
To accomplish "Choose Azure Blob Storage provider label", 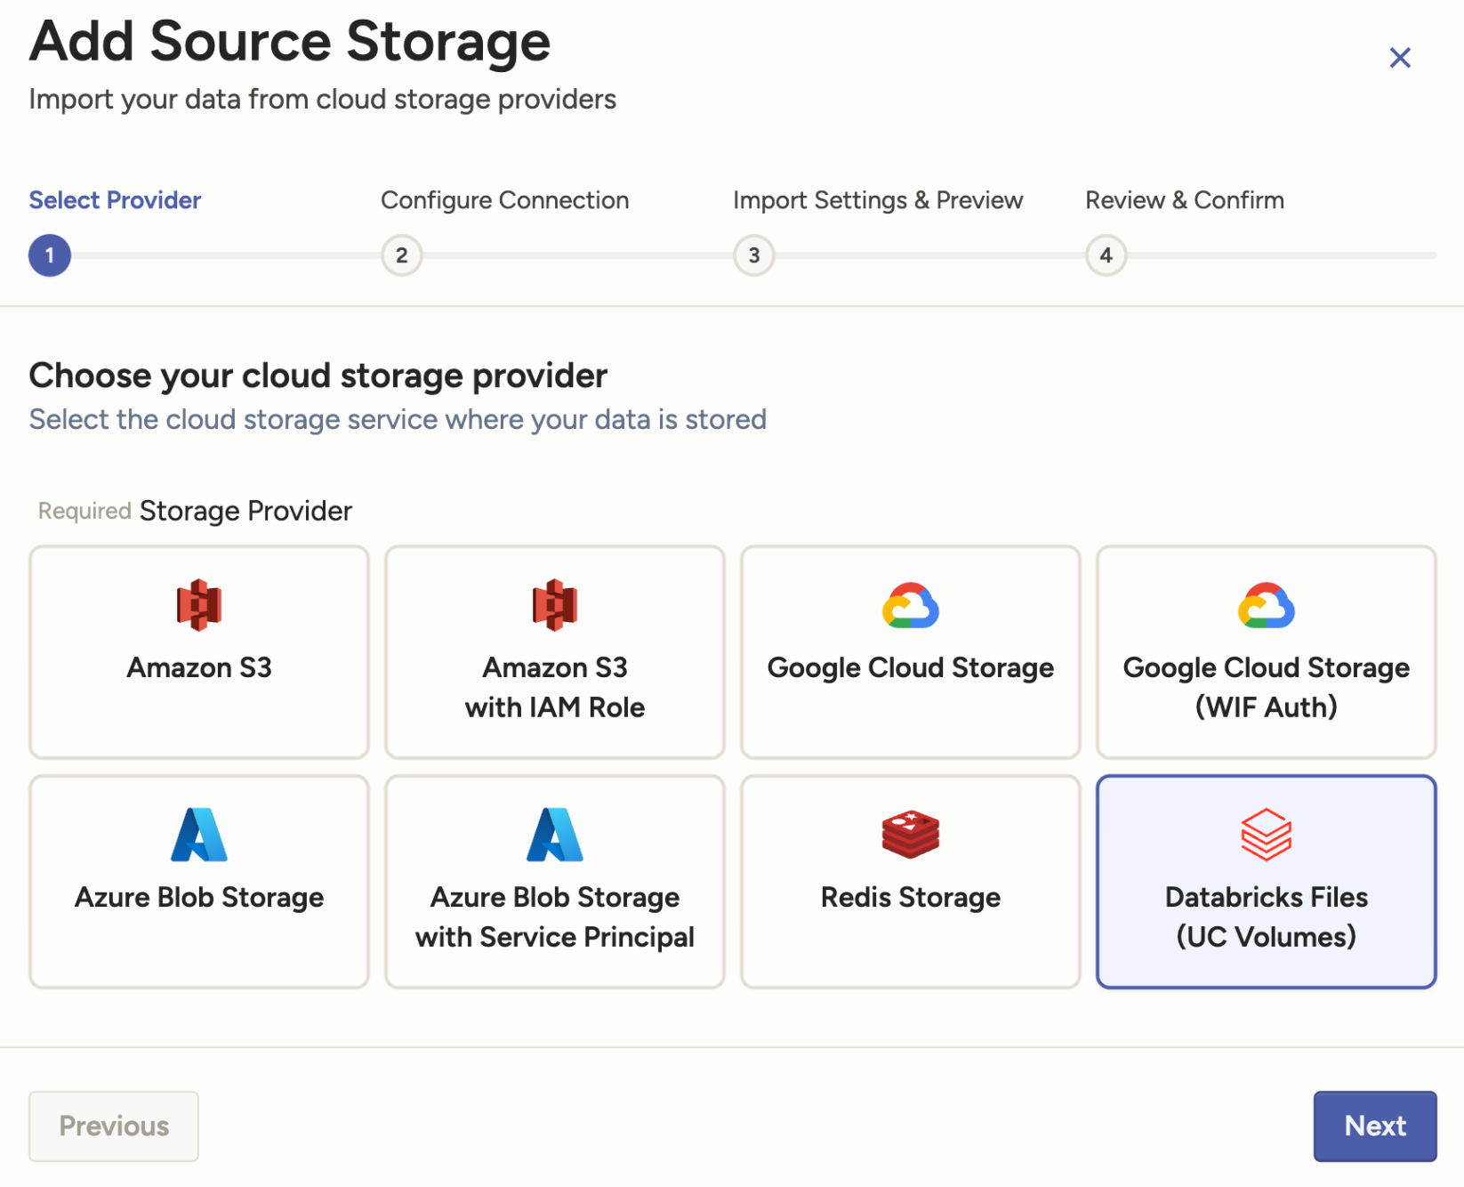I will pos(199,897).
